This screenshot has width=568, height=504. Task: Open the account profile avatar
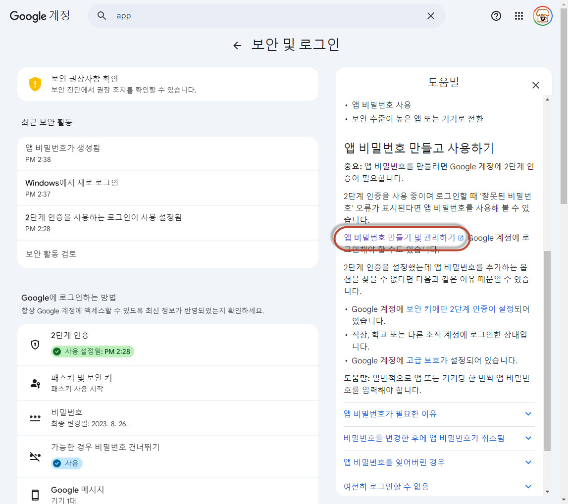coord(543,16)
